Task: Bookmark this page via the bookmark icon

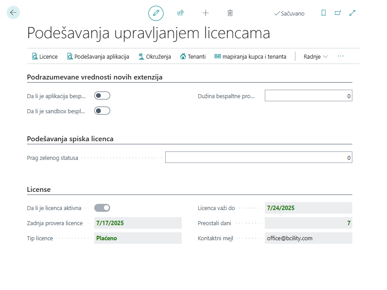Action: [x=323, y=13]
